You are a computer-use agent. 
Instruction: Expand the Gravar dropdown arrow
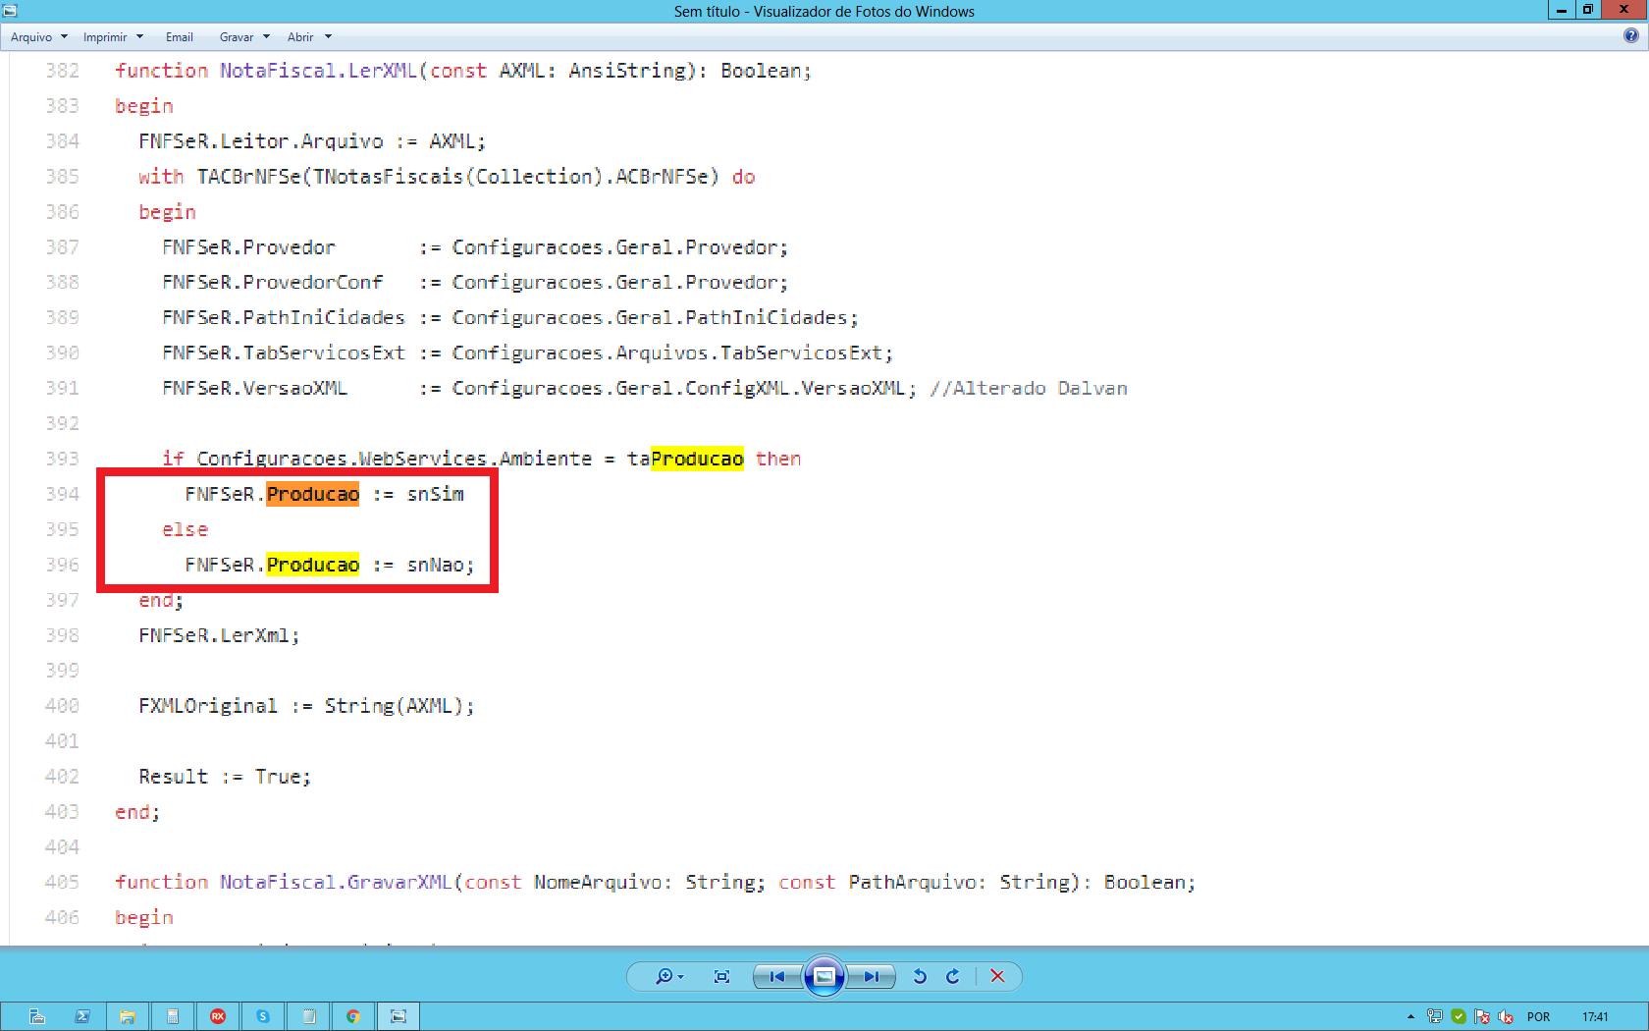(266, 37)
